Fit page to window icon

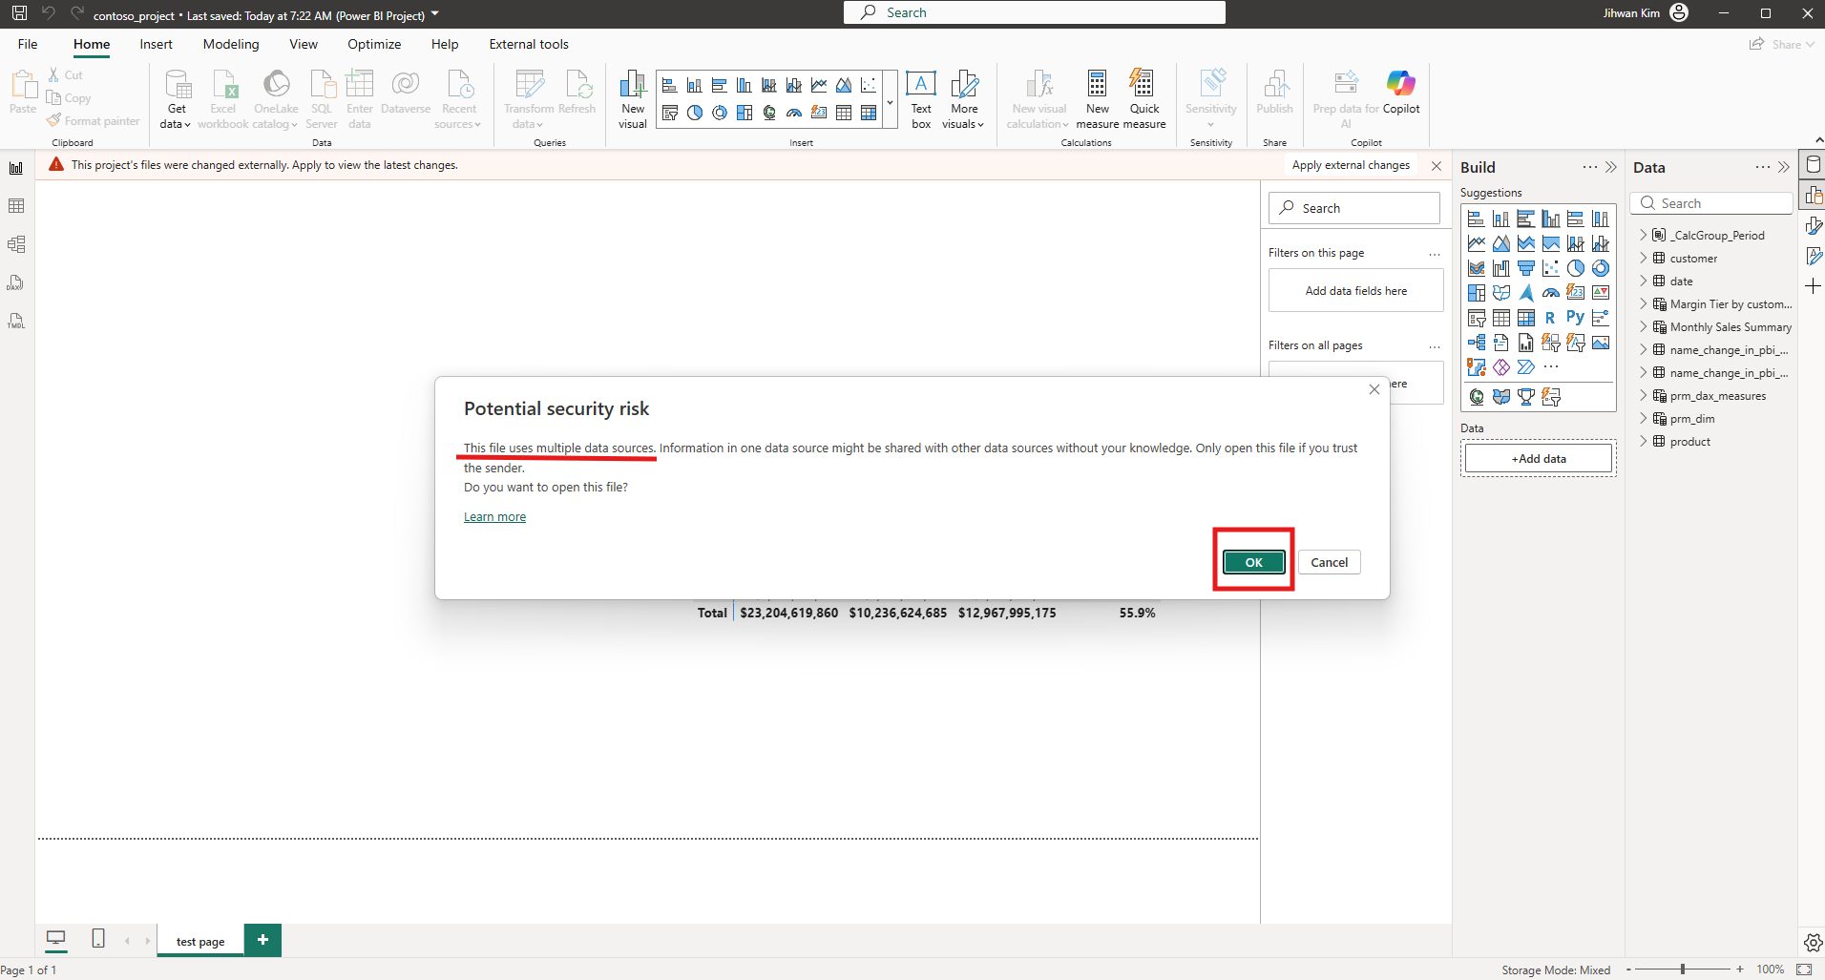(1804, 970)
